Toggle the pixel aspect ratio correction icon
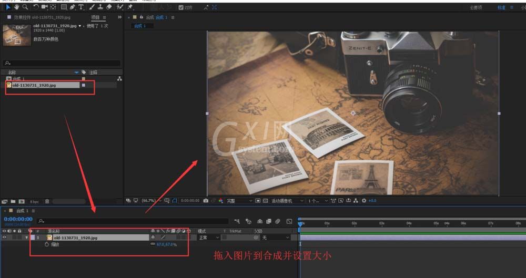 pyautogui.click(x=333, y=201)
